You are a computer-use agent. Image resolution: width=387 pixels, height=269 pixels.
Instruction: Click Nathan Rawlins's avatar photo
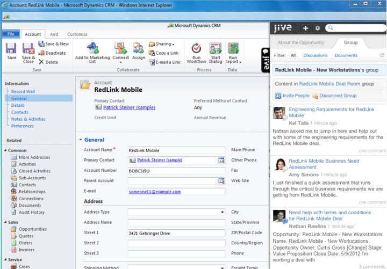(279, 216)
